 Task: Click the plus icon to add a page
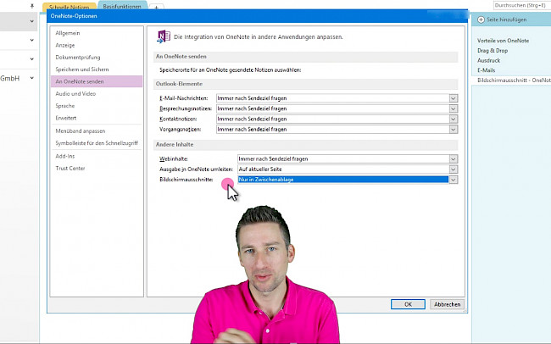481,18
